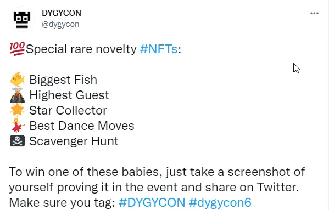The image size is (329, 210).
Task: Click the DYGYCON profile avatar
Action: tap(22, 20)
